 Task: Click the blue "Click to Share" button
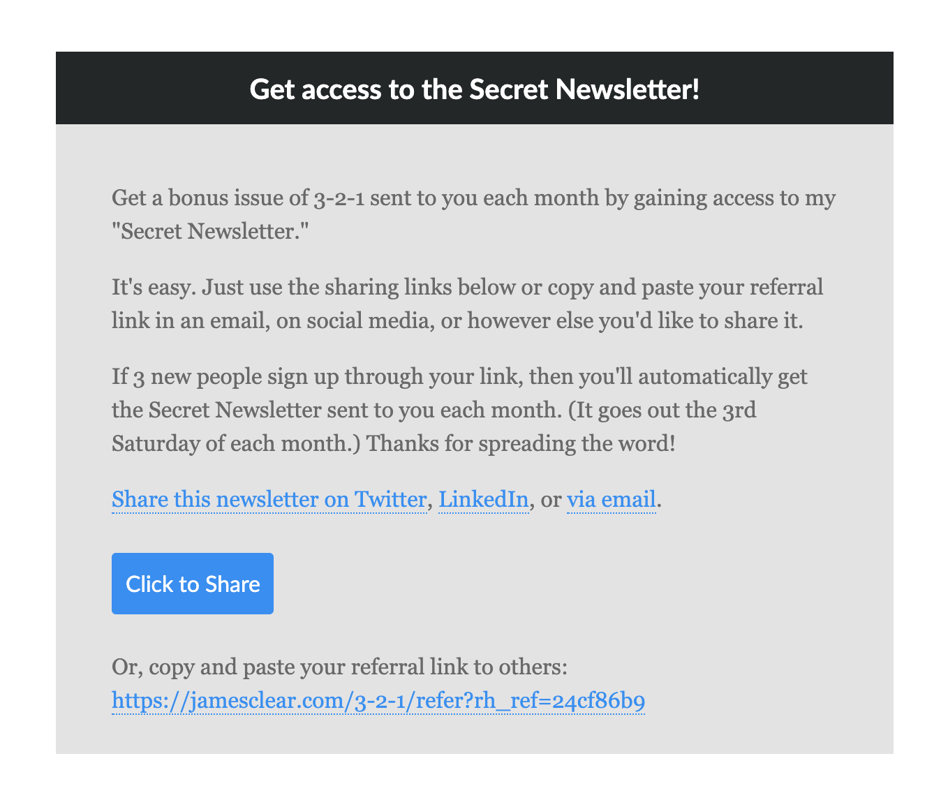[193, 584]
